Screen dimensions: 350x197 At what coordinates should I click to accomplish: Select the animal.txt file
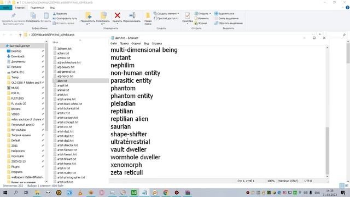click(63, 90)
